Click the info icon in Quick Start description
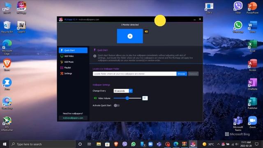This screenshot has height=148, width=263. coord(95,56)
